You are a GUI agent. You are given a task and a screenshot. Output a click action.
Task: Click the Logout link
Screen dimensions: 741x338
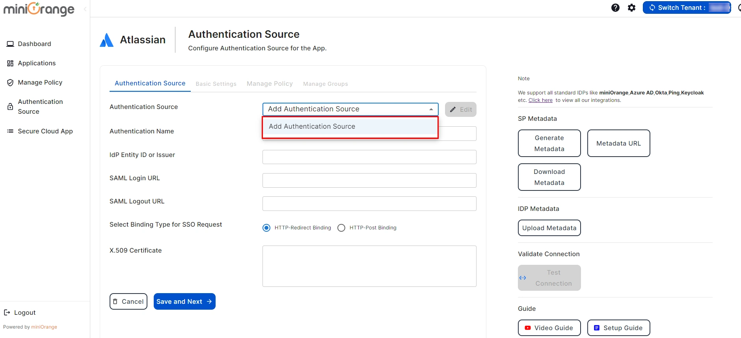pyautogui.click(x=20, y=312)
